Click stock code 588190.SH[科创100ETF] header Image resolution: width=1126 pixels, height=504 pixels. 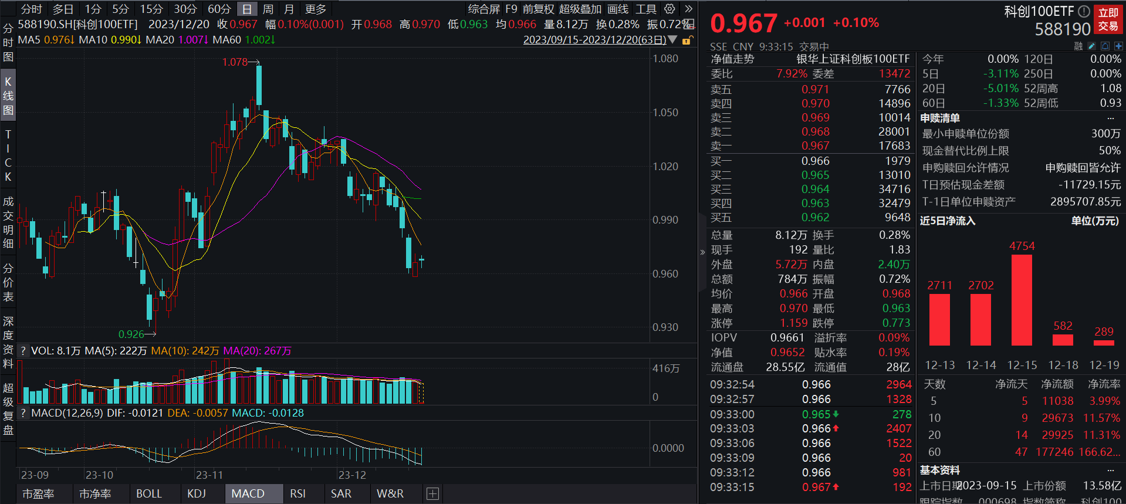click(x=77, y=24)
